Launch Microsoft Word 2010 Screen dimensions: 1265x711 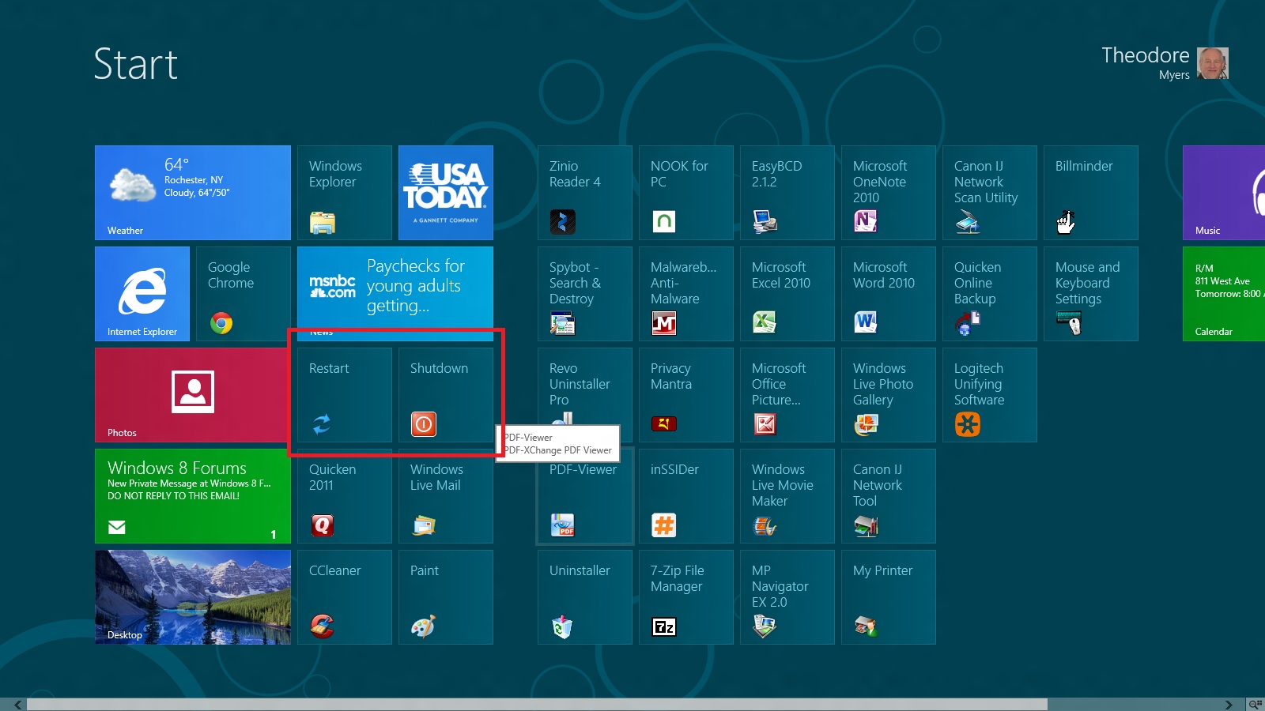pyautogui.click(x=888, y=293)
